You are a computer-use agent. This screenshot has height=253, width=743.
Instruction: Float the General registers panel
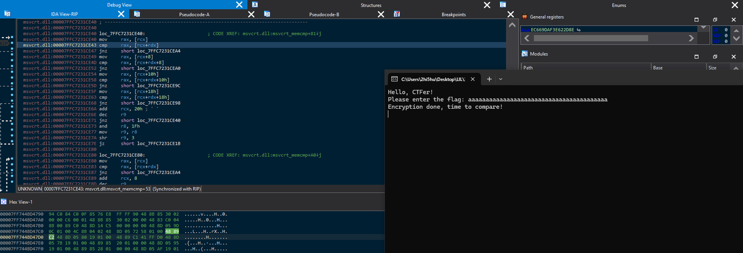[x=715, y=19]
